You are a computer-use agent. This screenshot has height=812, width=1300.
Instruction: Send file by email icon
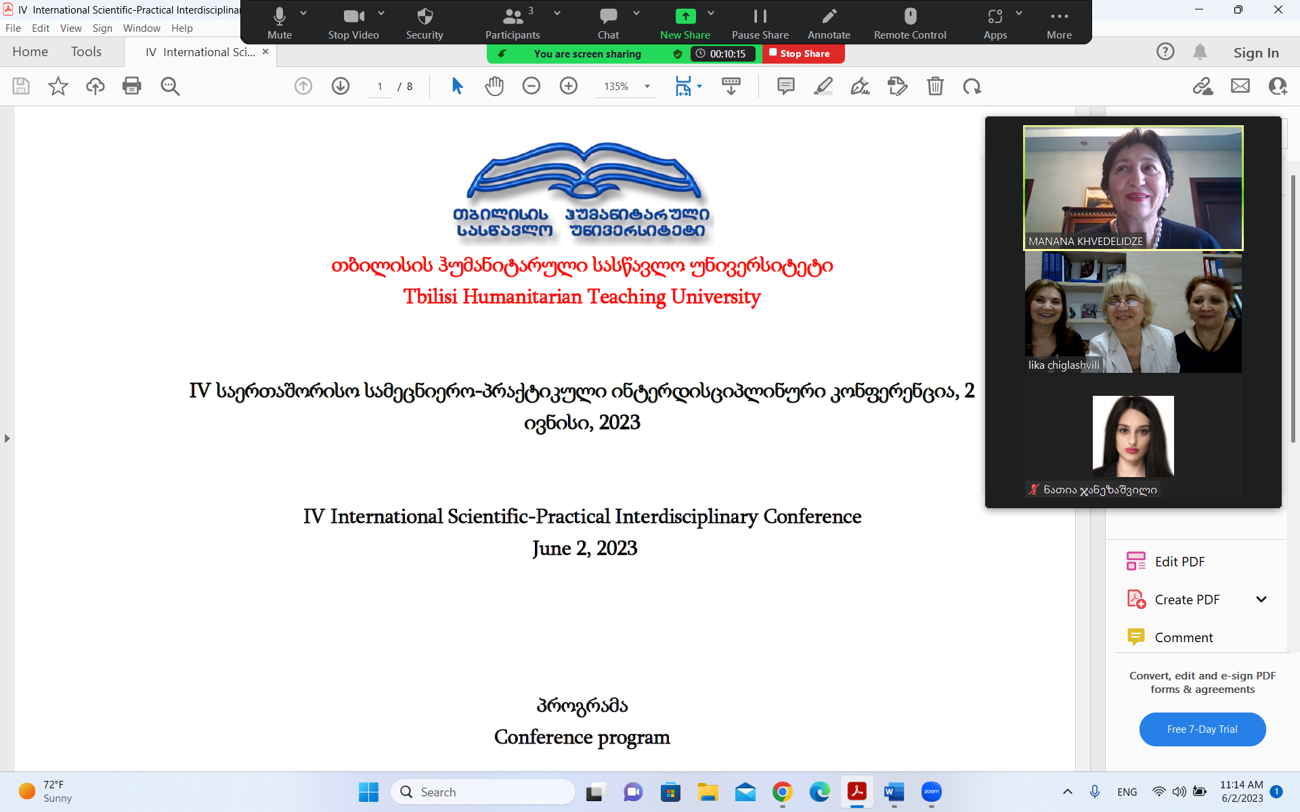point(1240,86)
